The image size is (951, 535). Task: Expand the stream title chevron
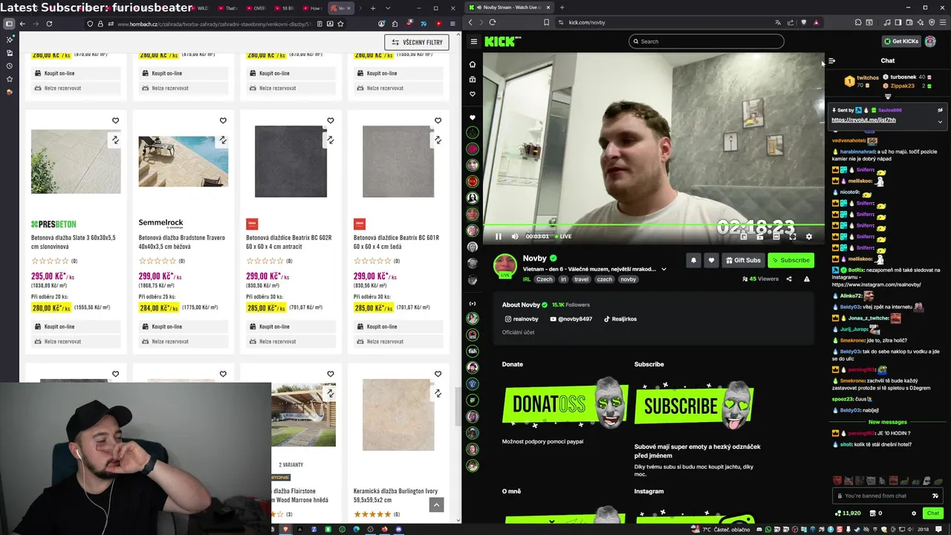coord(663,269)
